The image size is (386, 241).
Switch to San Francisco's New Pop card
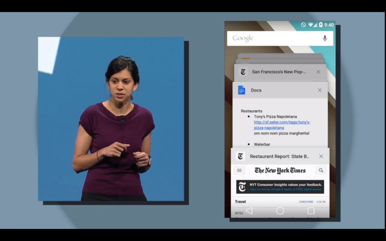278,72
